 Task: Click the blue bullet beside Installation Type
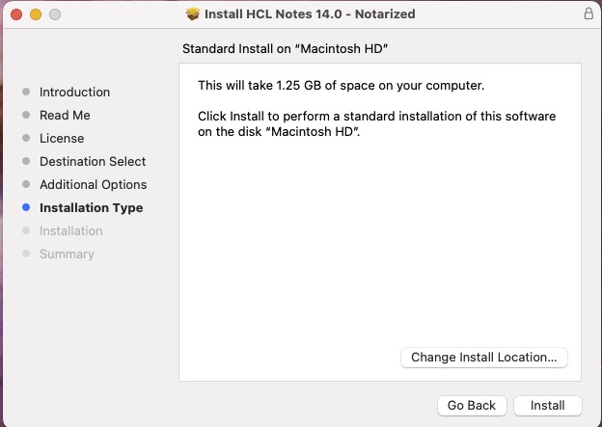click(x=26, y=208)
